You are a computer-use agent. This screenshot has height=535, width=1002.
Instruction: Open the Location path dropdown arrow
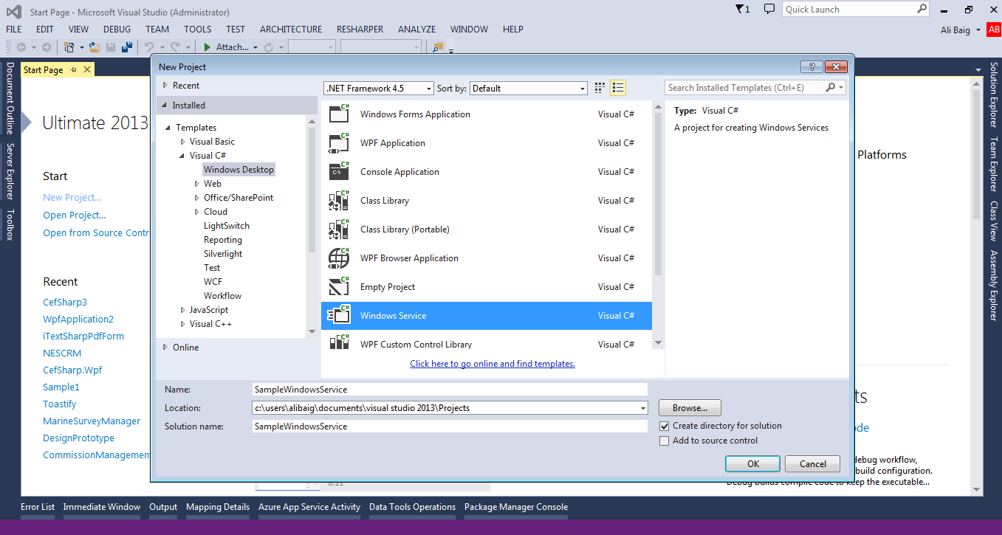tap(642, 407)
